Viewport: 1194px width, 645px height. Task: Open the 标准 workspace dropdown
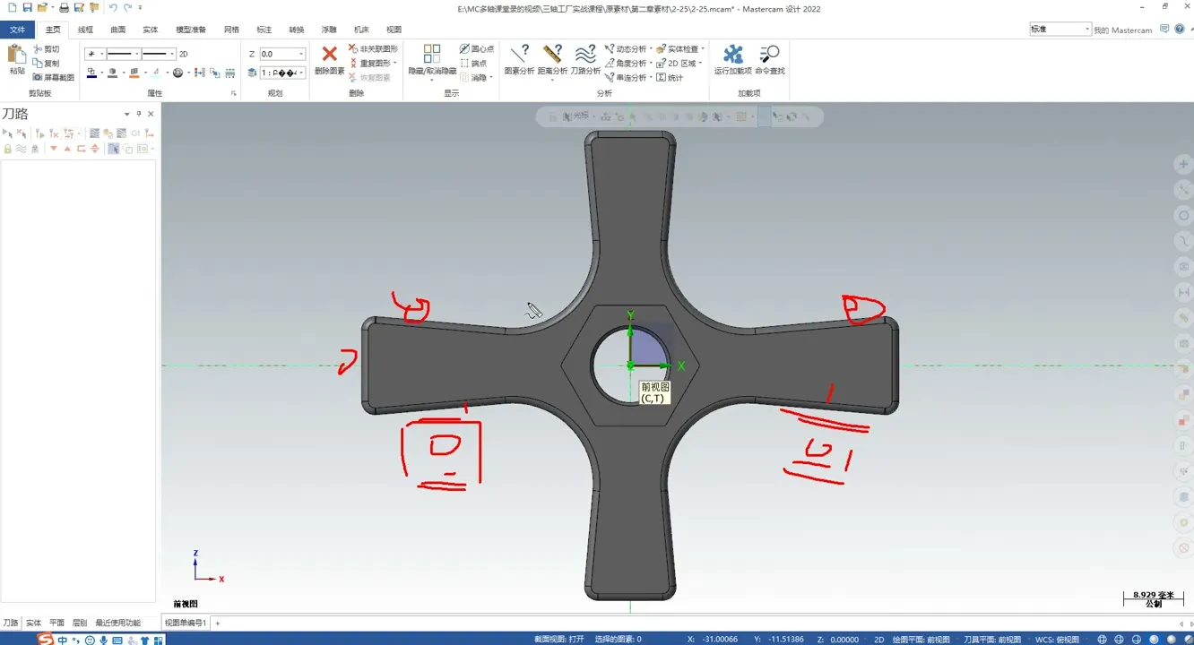coord(1087,30)
